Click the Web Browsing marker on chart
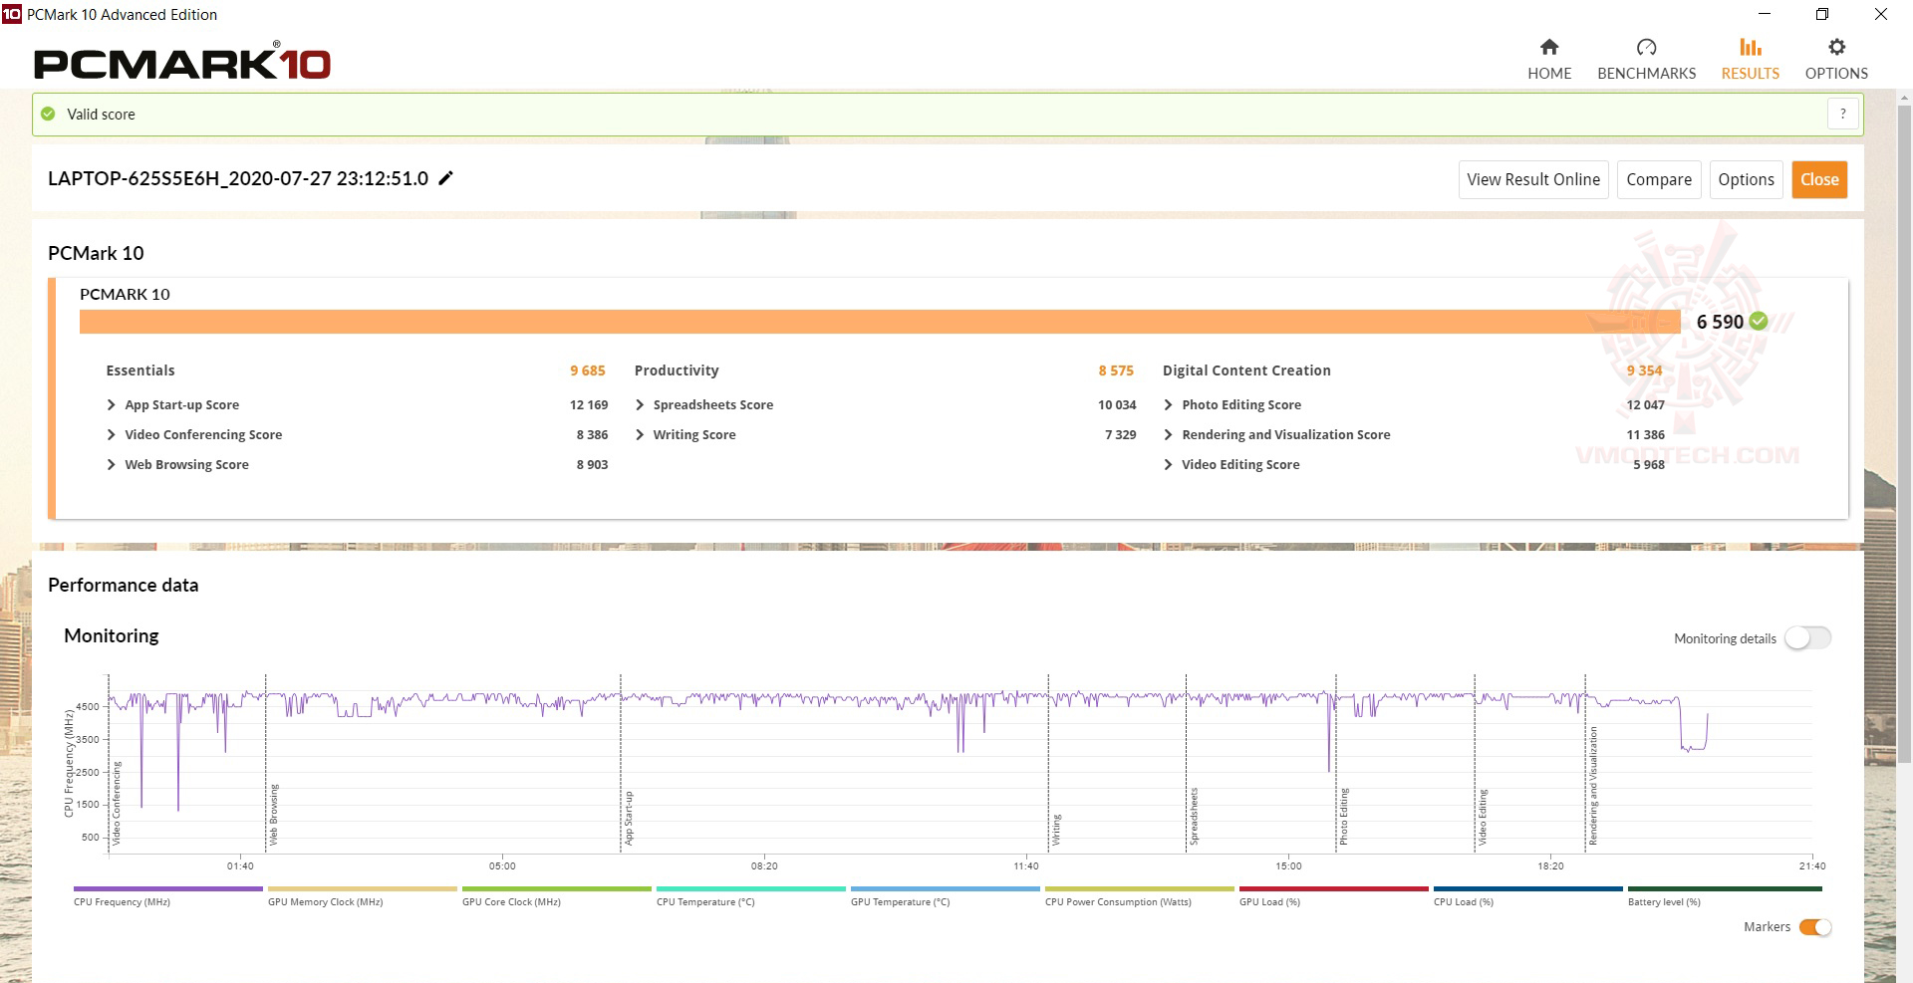1913x983 pixels. click(x=274, y=815)
